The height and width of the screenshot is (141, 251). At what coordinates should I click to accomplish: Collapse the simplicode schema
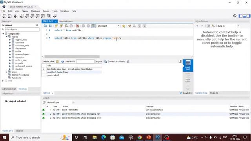[x=3, y=34]
